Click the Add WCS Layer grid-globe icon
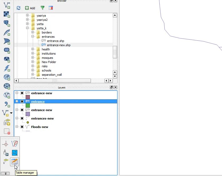Viewport: 222px width, 176px height. [7, 86]
